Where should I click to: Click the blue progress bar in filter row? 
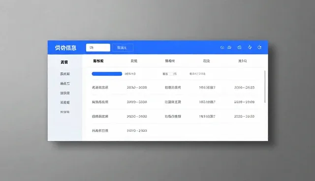click(x=107, y=74)
